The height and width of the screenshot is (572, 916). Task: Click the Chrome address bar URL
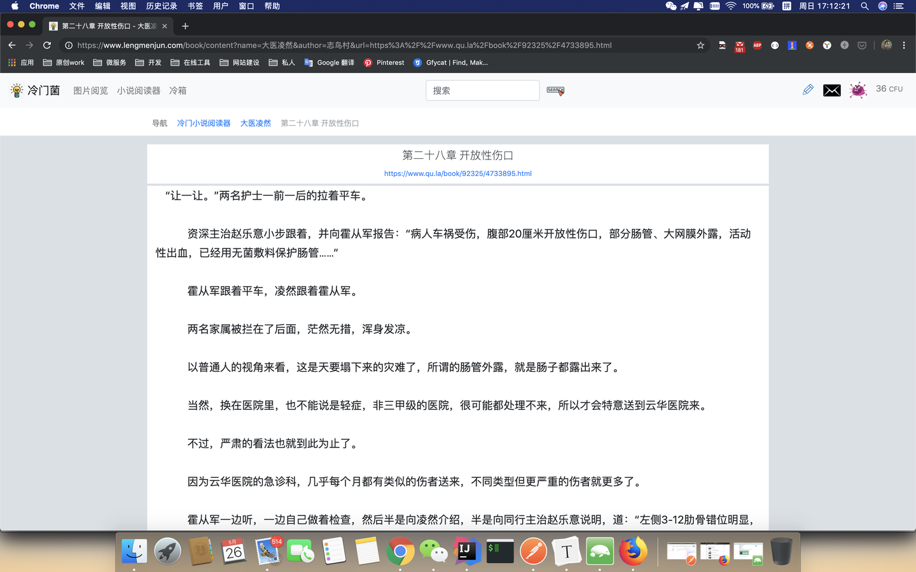pyautogui.click(x=344, y=45)
